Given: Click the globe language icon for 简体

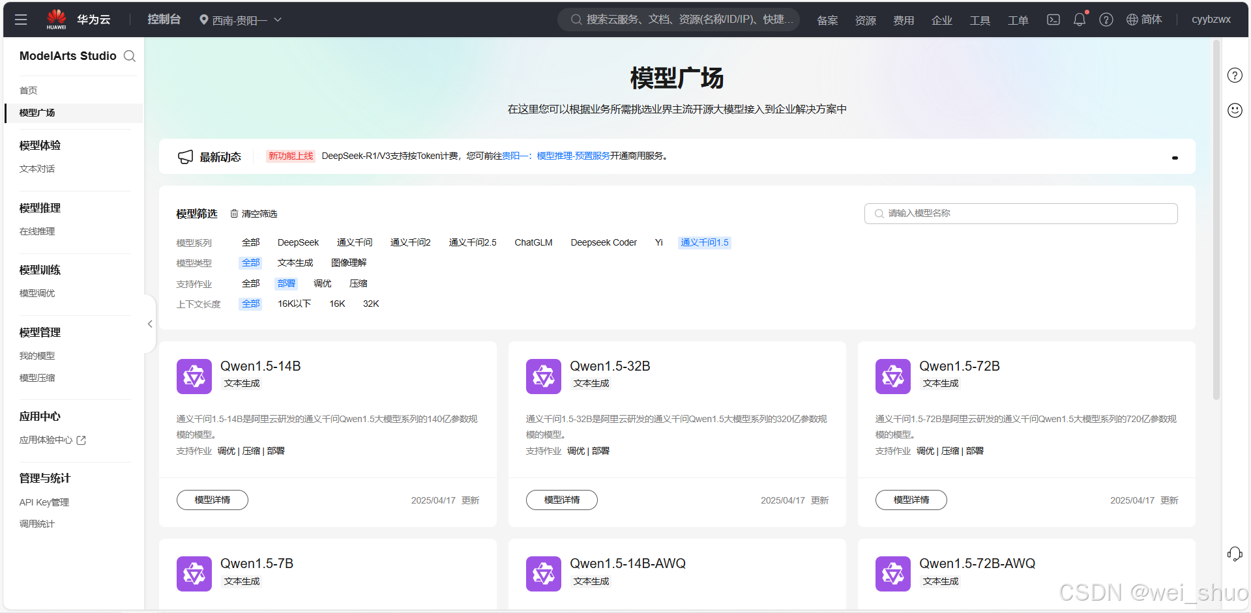Looking at the screenshot, I should click(1132, 20).
